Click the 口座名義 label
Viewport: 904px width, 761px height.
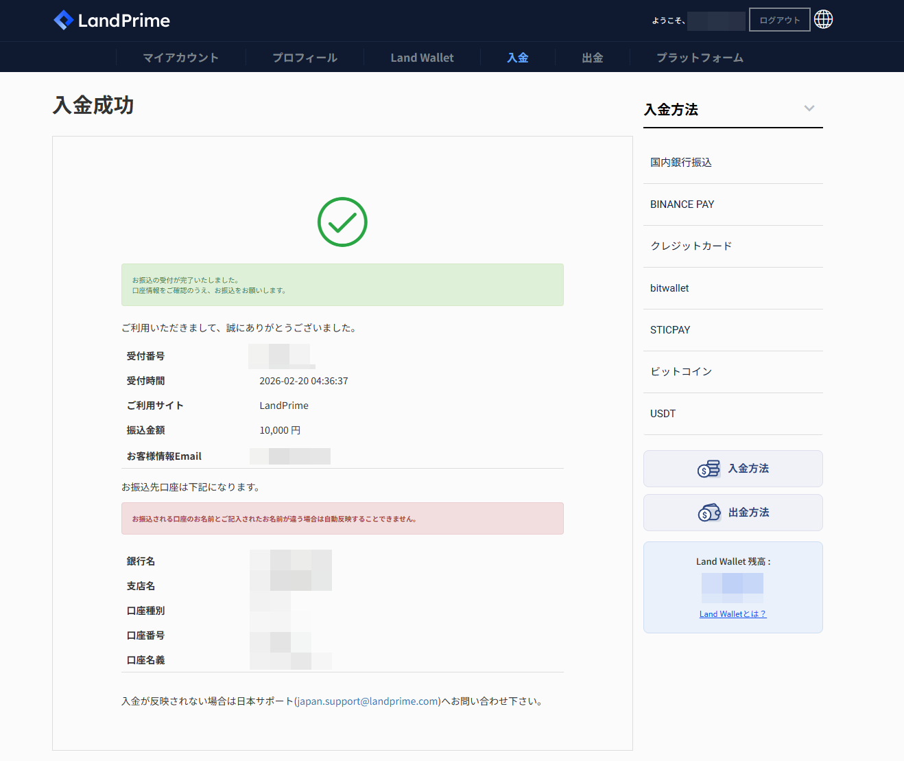coord(145,660)
